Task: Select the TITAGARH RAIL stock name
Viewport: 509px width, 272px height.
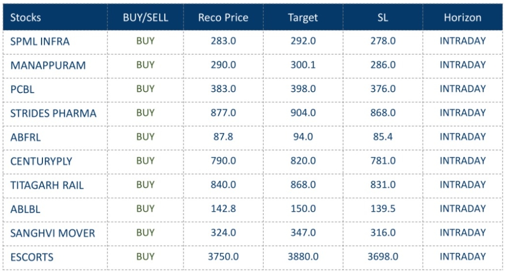Action: (x=47, y=185)
